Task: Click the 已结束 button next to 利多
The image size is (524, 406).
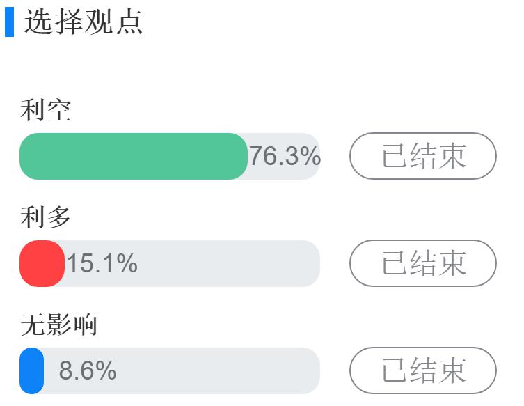Action: pos(423,263)
